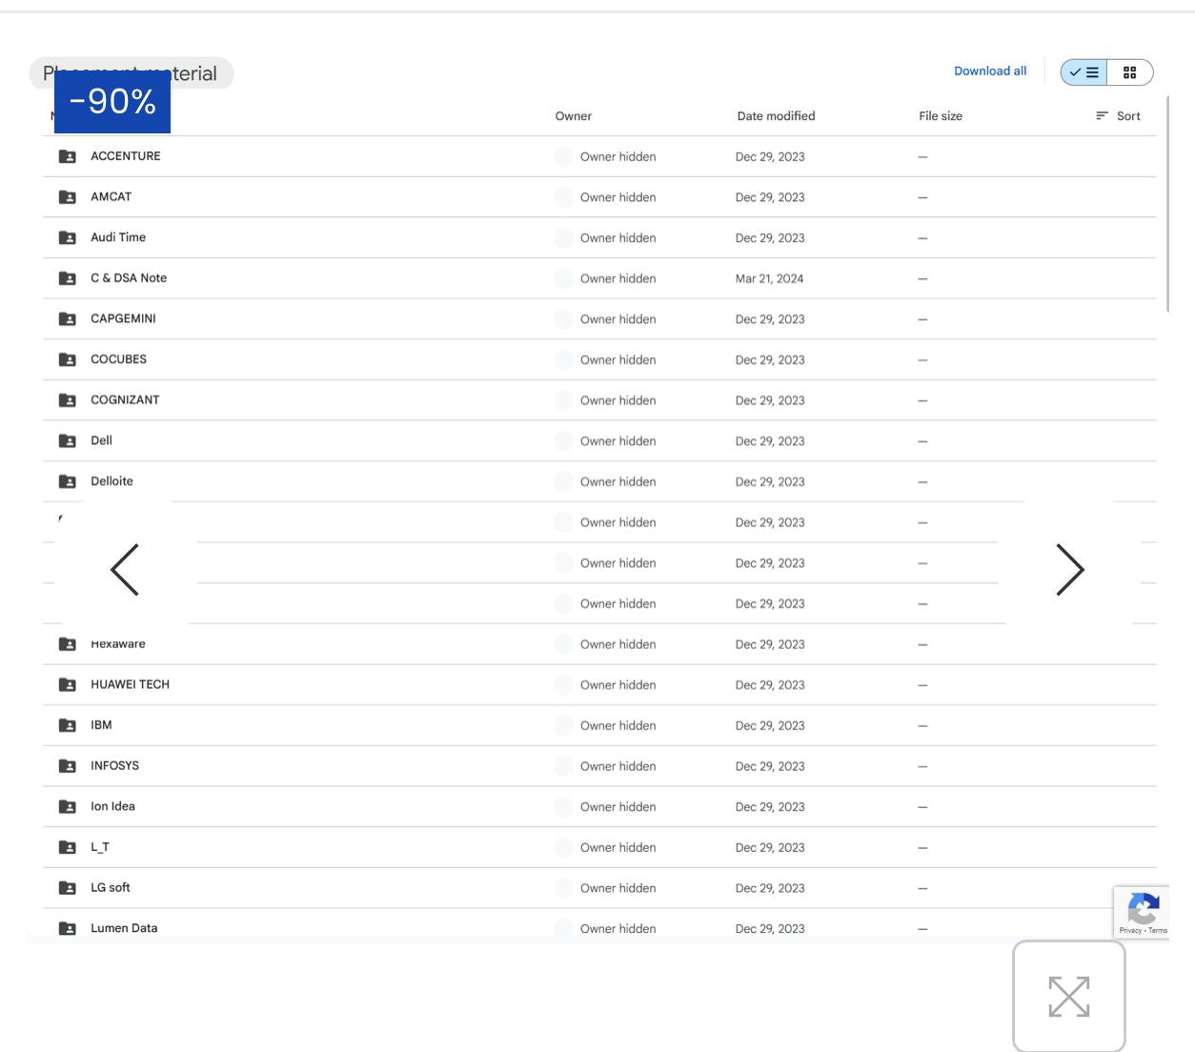Switch to grid view layout
1195x1052 pixels.
pos(1130,72)
